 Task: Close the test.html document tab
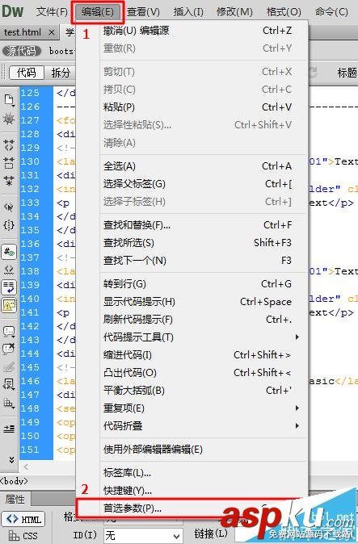point(52,32)
